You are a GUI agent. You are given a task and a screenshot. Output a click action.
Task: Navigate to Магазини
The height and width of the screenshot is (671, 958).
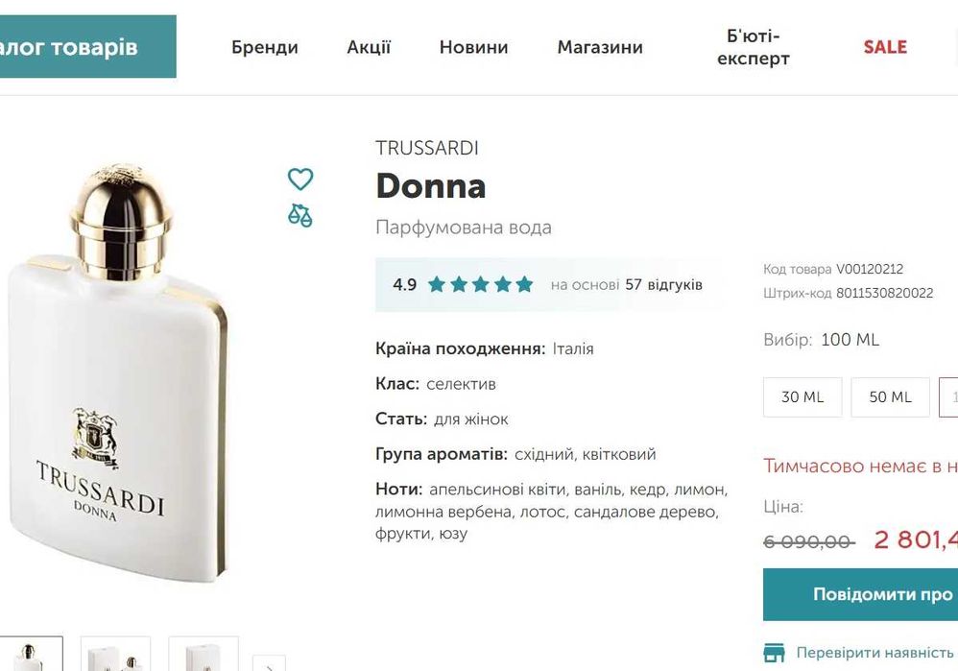pyautogui.click(x=600, y=47)
